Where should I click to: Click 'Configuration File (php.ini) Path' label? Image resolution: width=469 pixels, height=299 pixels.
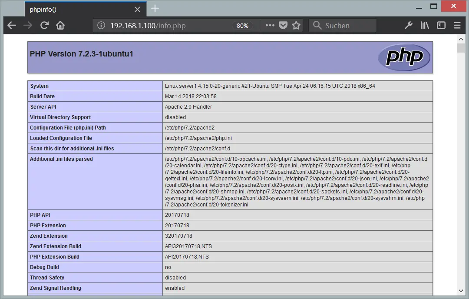point(68,128)
